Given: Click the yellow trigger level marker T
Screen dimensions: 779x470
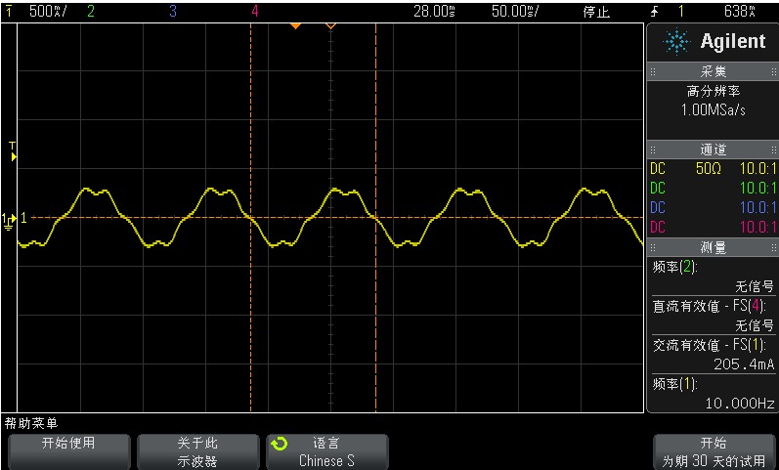Looking at the screenshot, I should [13, 149].
